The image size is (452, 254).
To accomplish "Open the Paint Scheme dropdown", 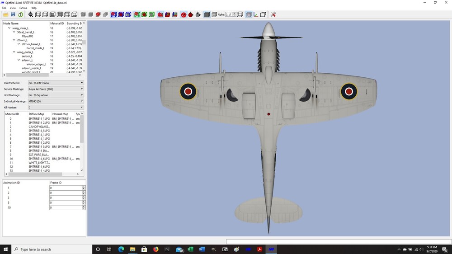I will [56, 83].
